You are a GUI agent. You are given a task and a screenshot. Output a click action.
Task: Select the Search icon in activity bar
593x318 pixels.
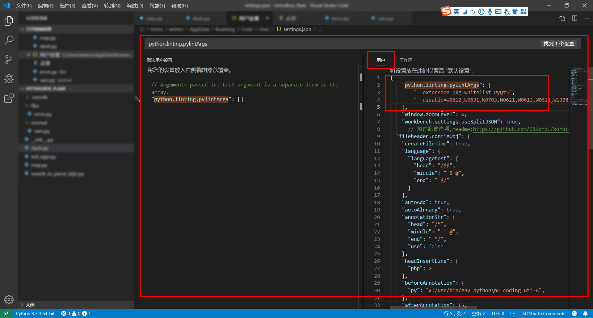coord(9,40)
